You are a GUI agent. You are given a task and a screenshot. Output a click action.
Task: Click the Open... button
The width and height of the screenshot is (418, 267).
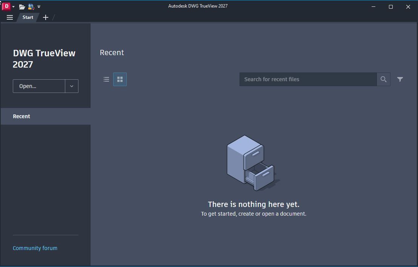coord(39,86)
